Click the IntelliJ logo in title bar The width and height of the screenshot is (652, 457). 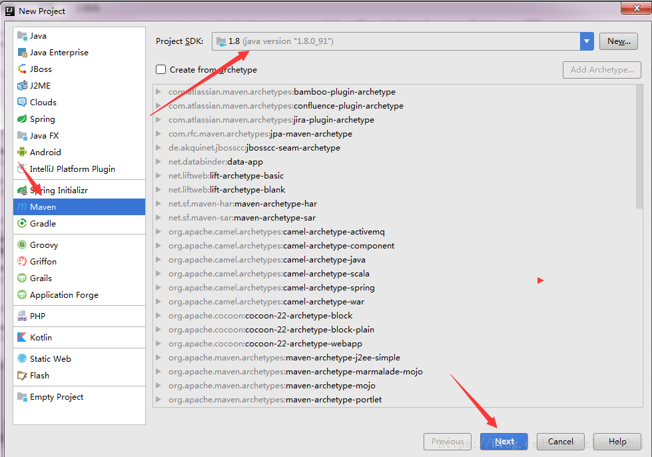(x=10, y=11)
